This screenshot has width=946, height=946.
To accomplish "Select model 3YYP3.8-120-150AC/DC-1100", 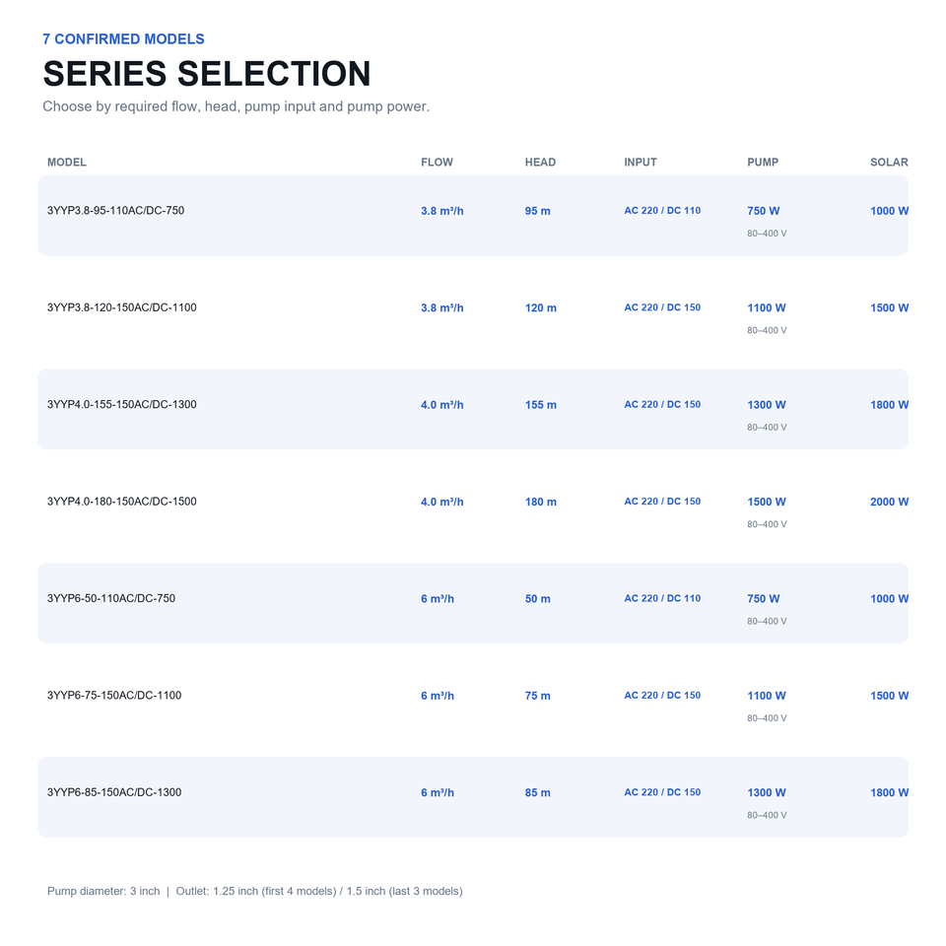I will coord(473,312).
